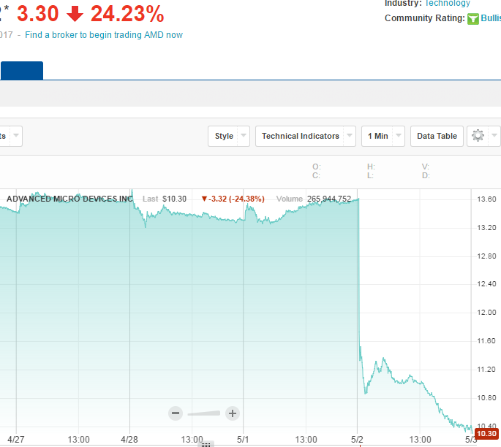Expand the Technical Indicators dropdown arrow
The width and height of the screenshot is (501, 447).
[350, 136]
